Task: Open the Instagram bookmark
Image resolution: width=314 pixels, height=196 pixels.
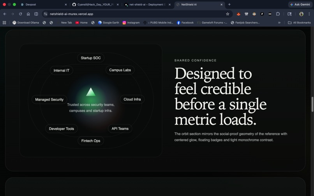Action: (131, 23)
